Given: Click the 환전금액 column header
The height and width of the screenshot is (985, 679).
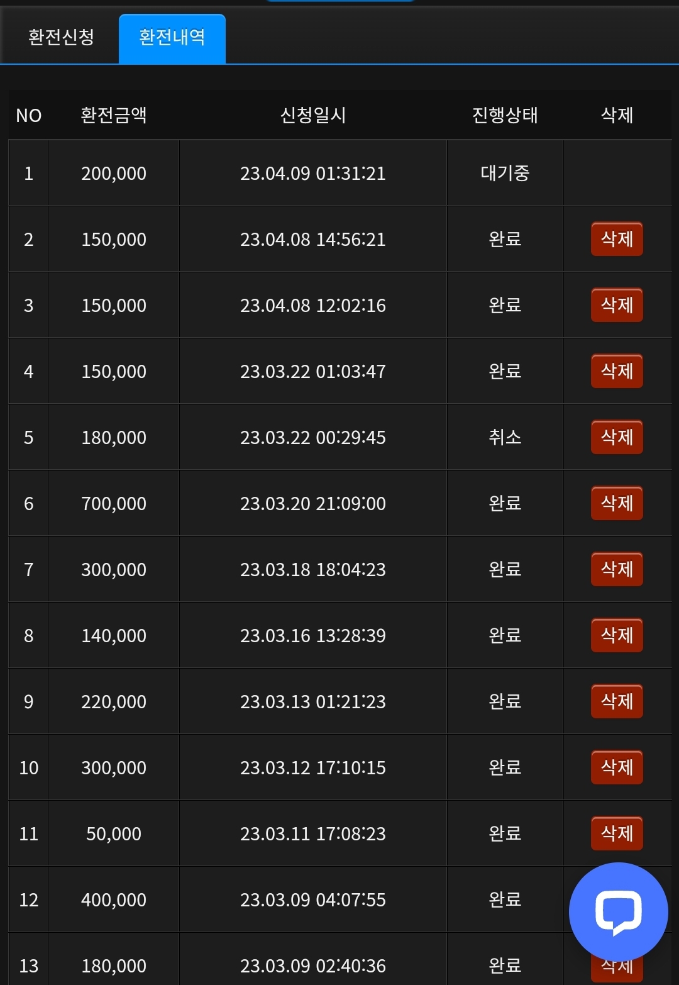Looking at the screenshot, I should [x=114, y=115].
